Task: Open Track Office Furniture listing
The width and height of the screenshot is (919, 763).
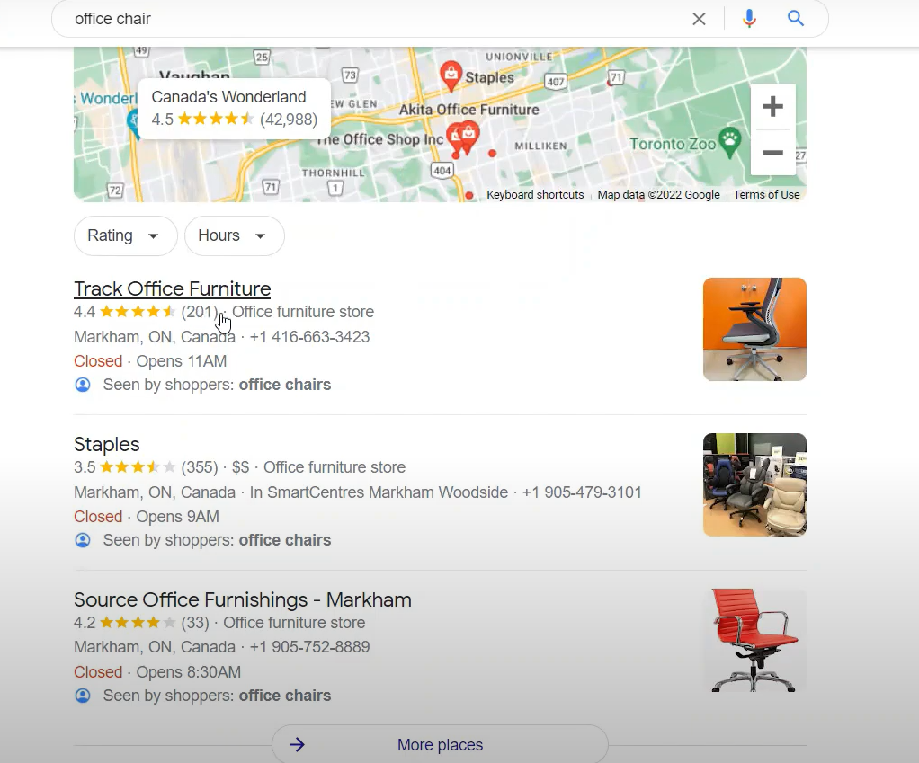Action: click(x=173, y=288)
